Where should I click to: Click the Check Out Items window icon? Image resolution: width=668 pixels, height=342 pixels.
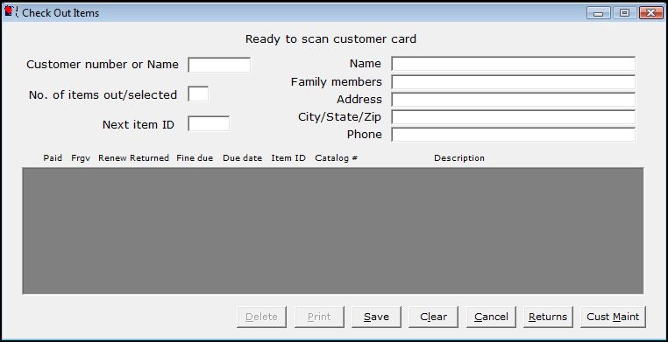(x=11, y=12)
